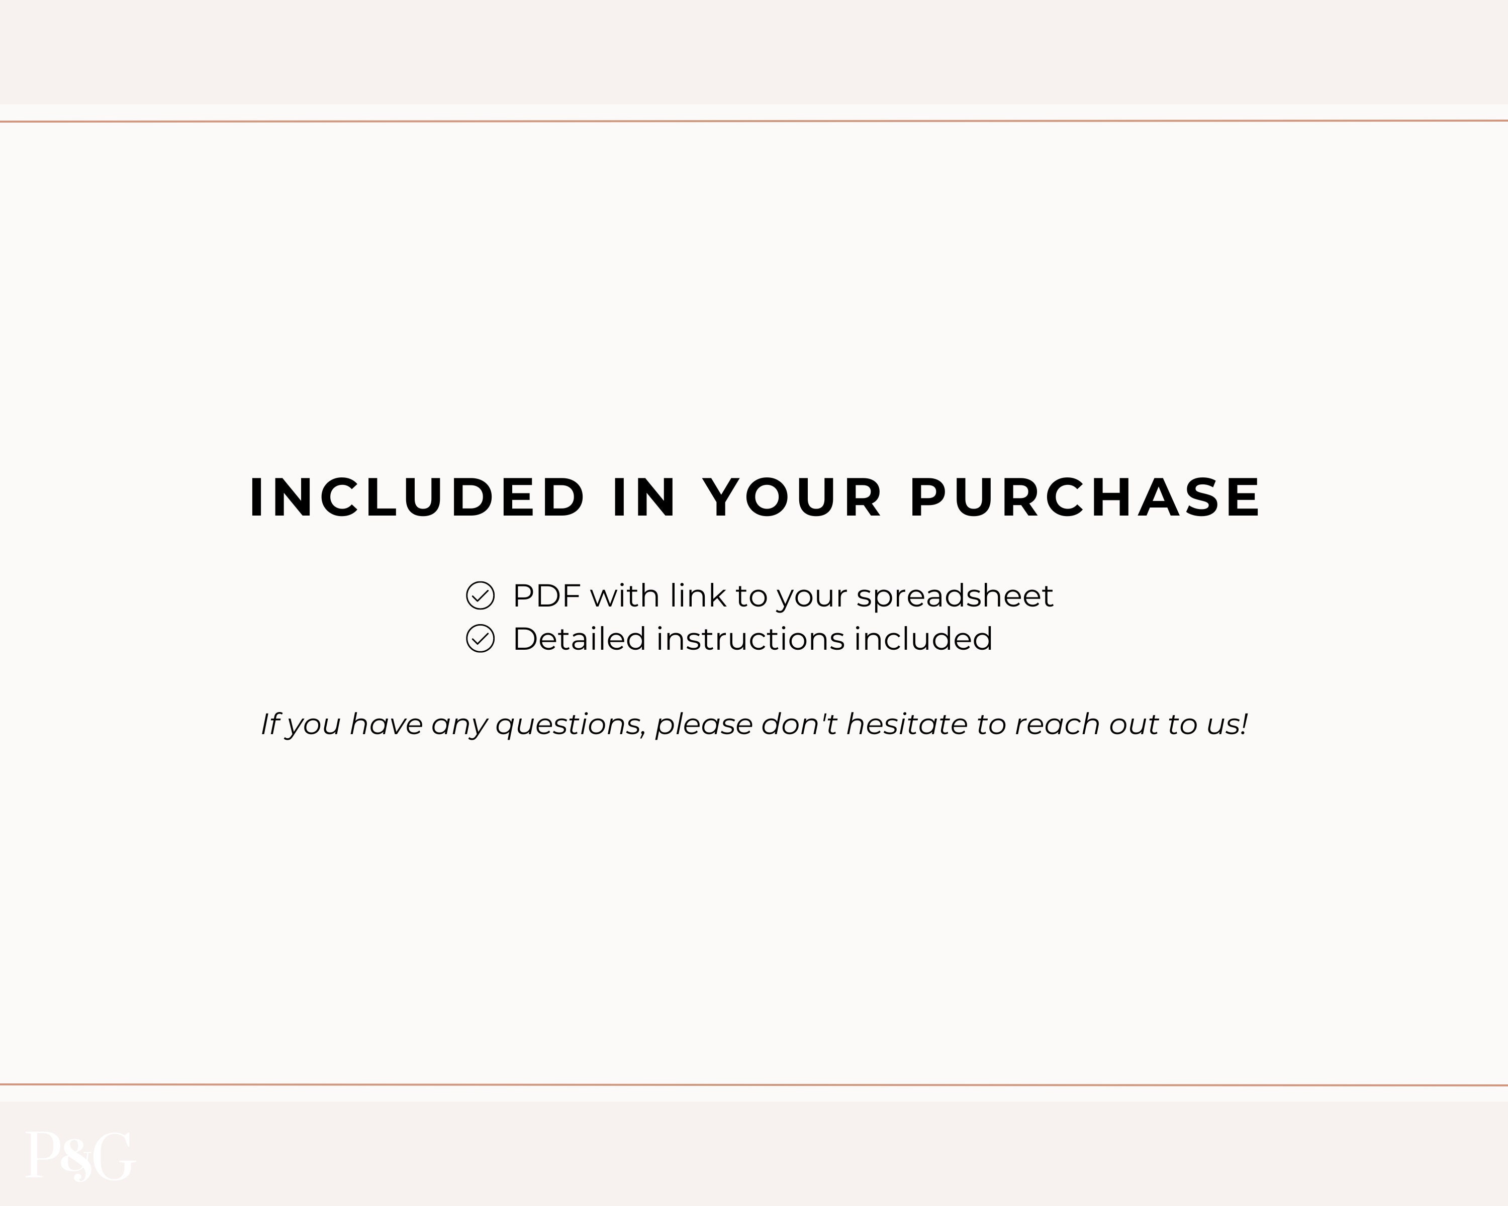Click the checkmark icon beside Detailed instructions
This screenshot has height=1206, width=1508.
(480, 638)
